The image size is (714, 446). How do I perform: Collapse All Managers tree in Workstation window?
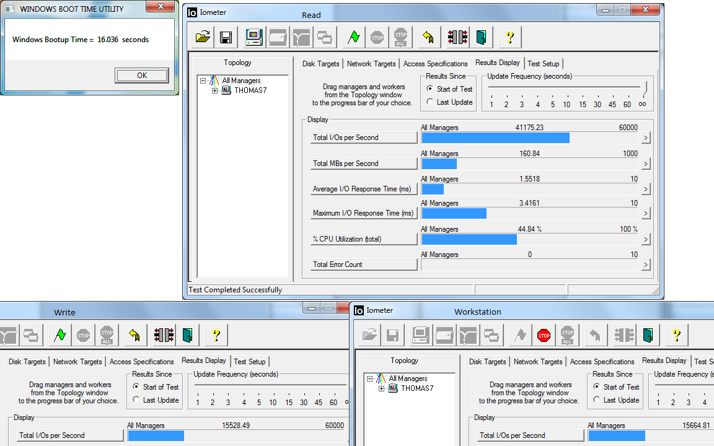370,378
